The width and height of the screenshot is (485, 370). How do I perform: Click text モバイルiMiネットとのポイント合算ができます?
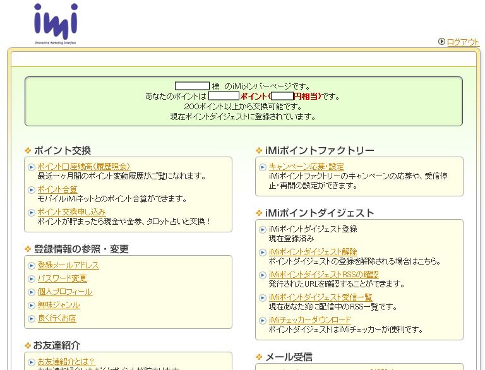tap(112, 199)
